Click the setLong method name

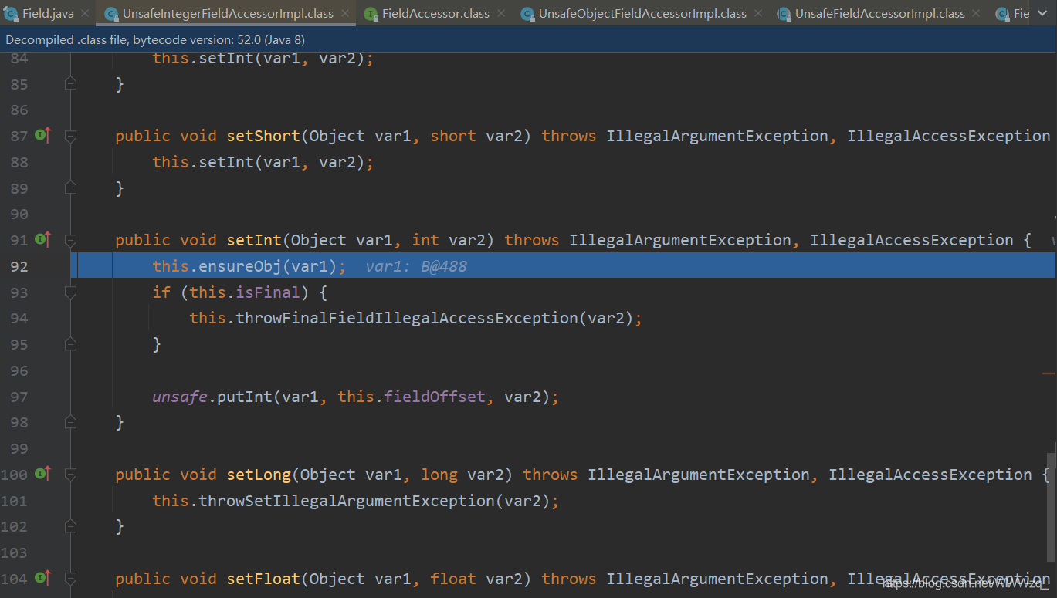[259, 475]
